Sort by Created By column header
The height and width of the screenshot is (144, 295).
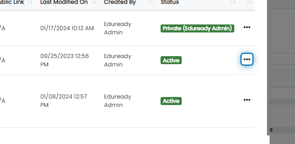point(120,2)
